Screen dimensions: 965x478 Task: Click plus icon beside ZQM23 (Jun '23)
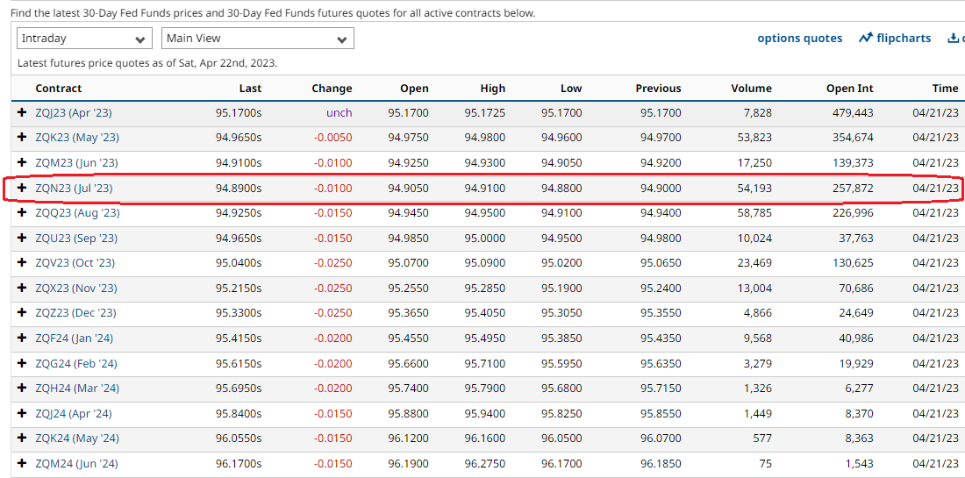click(22, 163)
